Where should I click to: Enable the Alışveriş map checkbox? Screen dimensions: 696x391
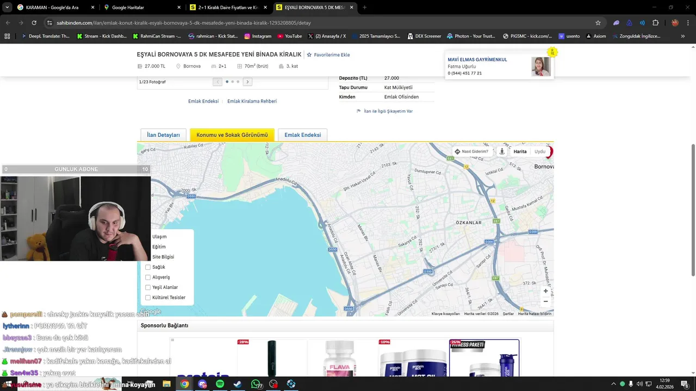coord(148,278)
